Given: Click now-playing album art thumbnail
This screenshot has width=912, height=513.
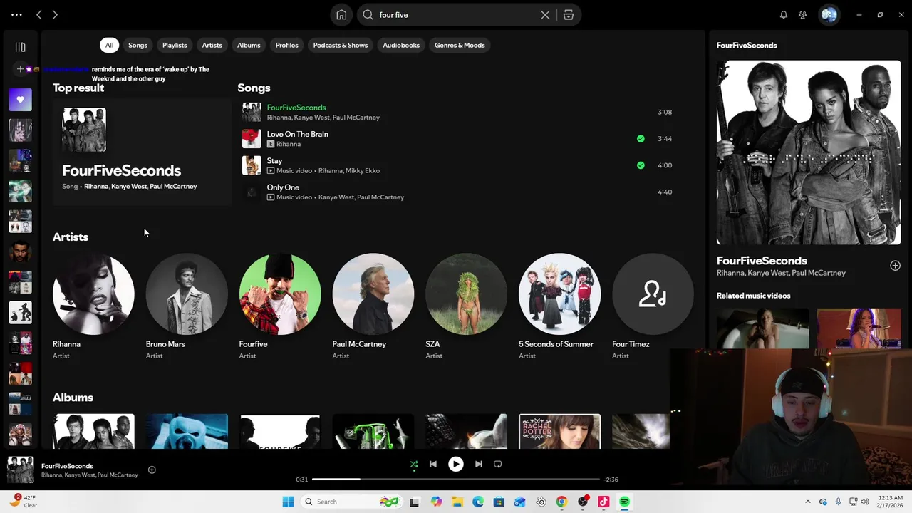Looking at the screenshot, I should (21, 470).
